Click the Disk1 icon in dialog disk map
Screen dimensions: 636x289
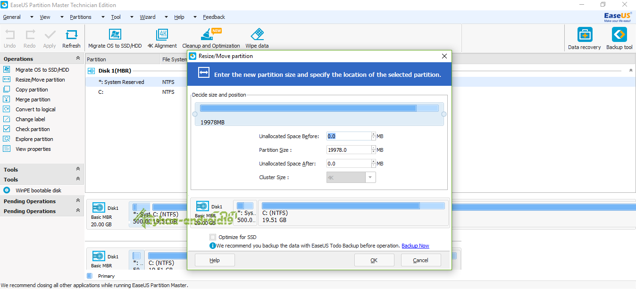click(203, 206)
